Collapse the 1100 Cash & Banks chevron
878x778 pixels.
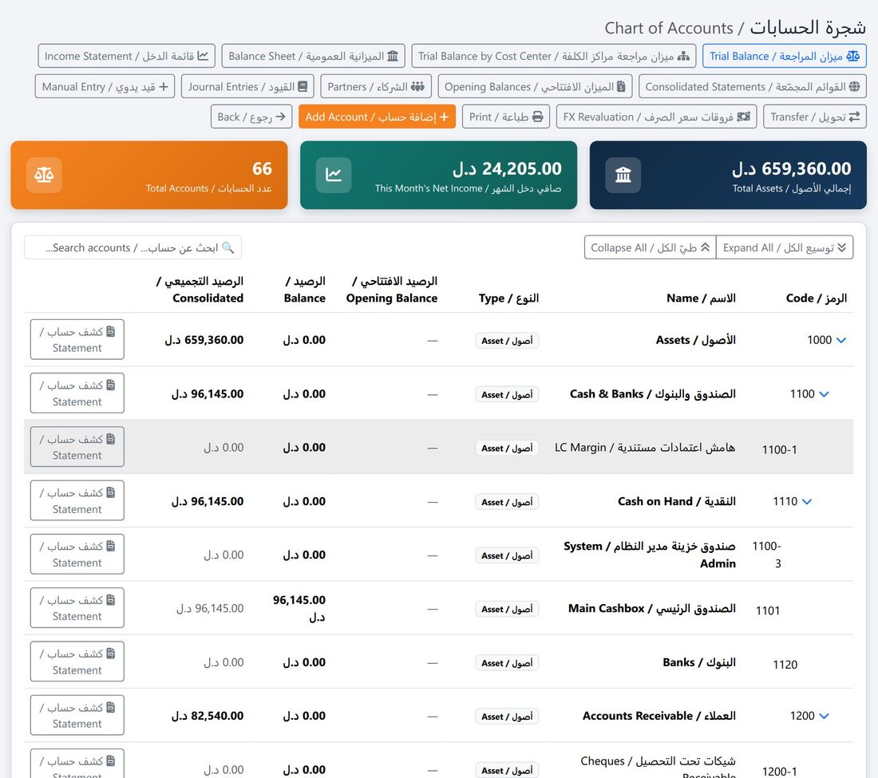[824, 394]
